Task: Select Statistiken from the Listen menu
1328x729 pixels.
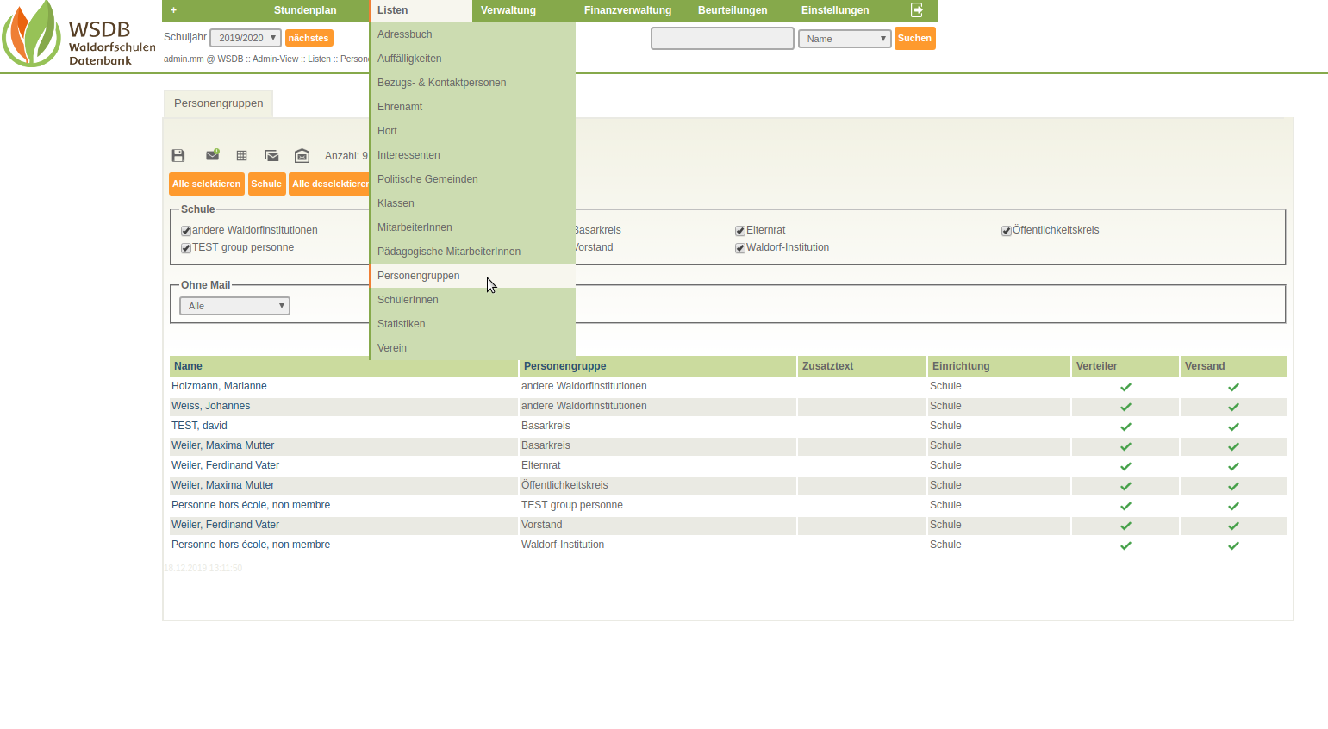Action: click(402, 324)
